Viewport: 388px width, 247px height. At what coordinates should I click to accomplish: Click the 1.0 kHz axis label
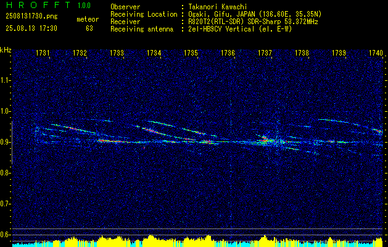click(x=5, y=111)
